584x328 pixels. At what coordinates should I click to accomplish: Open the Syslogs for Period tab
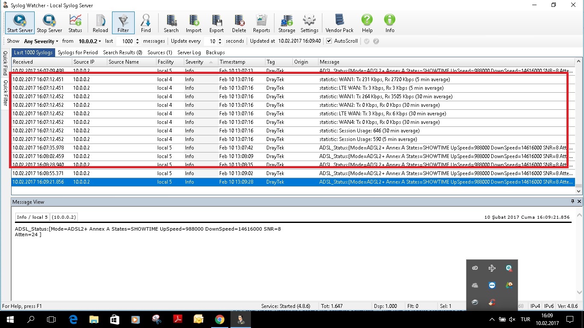point(78,53)
